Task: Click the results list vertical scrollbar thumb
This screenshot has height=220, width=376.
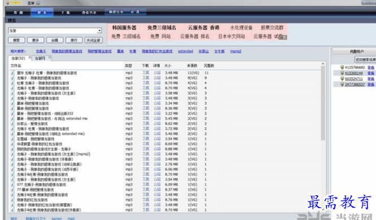Action: (x=323, y=103)
